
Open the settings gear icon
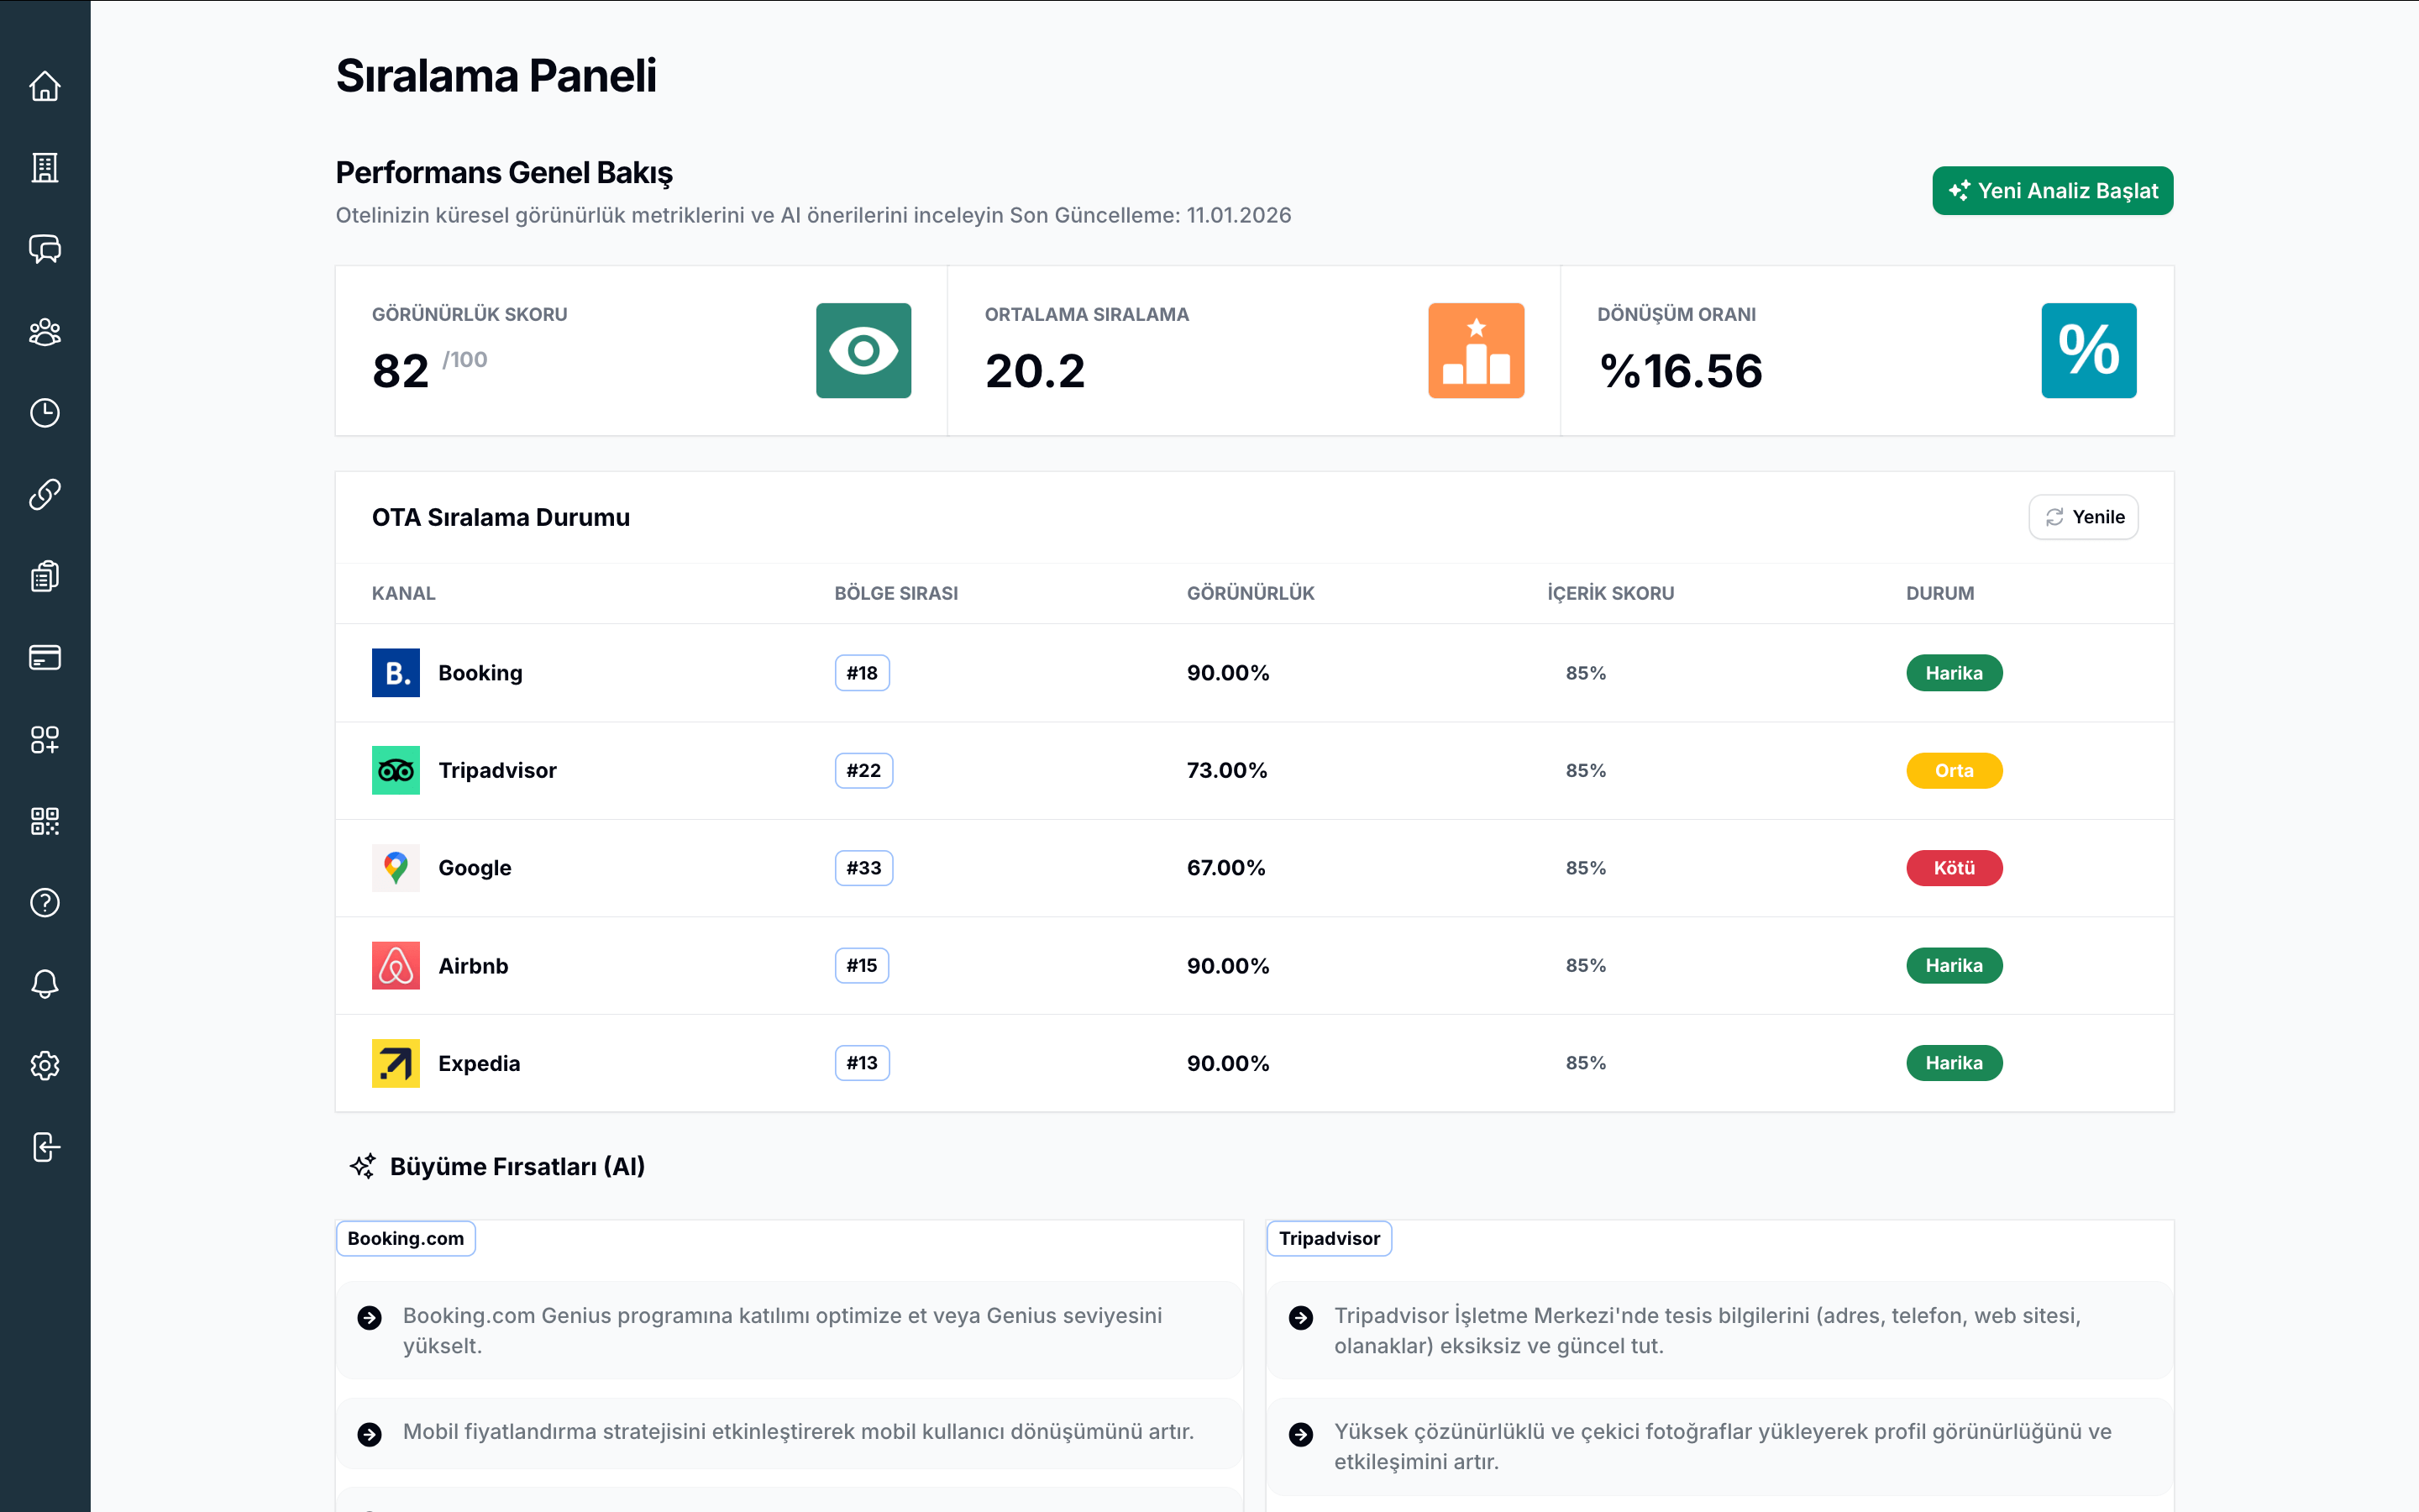pos(45,1066)
